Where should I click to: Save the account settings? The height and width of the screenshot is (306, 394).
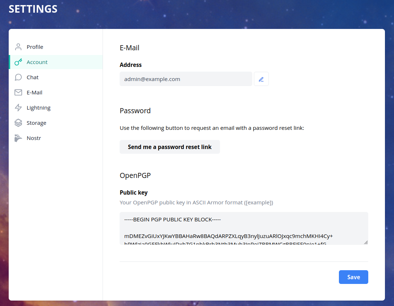pyautogui.click(x=353, y=277)
